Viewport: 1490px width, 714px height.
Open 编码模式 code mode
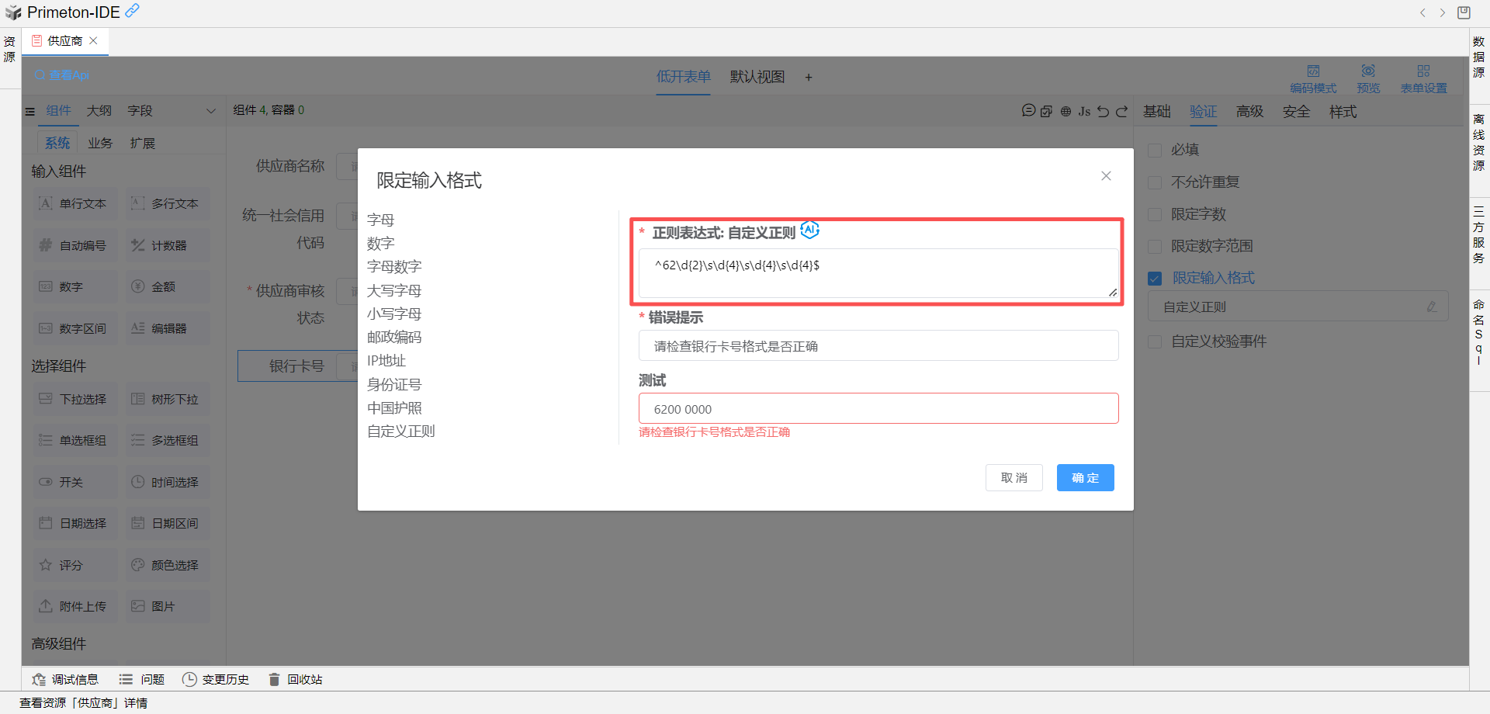tap(1314, 76)
